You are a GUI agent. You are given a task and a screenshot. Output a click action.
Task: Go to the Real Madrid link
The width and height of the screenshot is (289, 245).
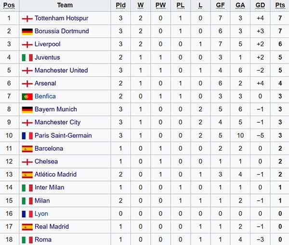[x=52, y=227]
